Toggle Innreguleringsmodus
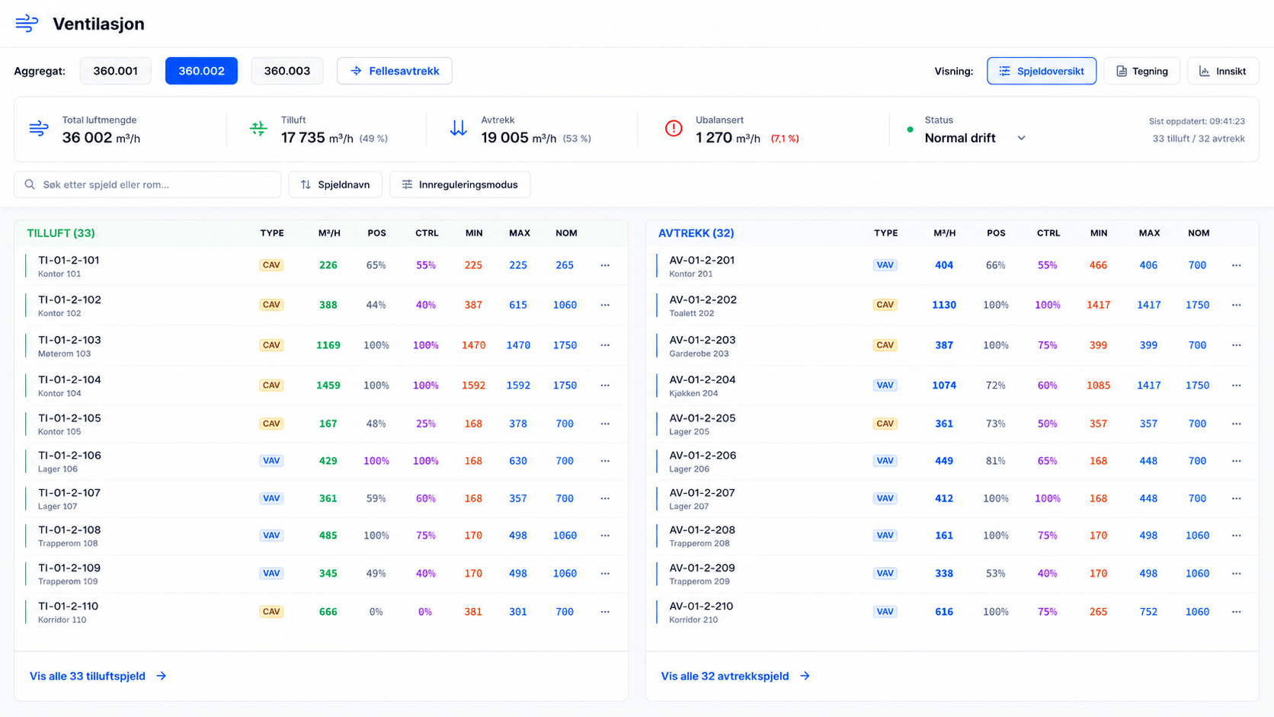 pyautogui.click(x=460, y=184)
